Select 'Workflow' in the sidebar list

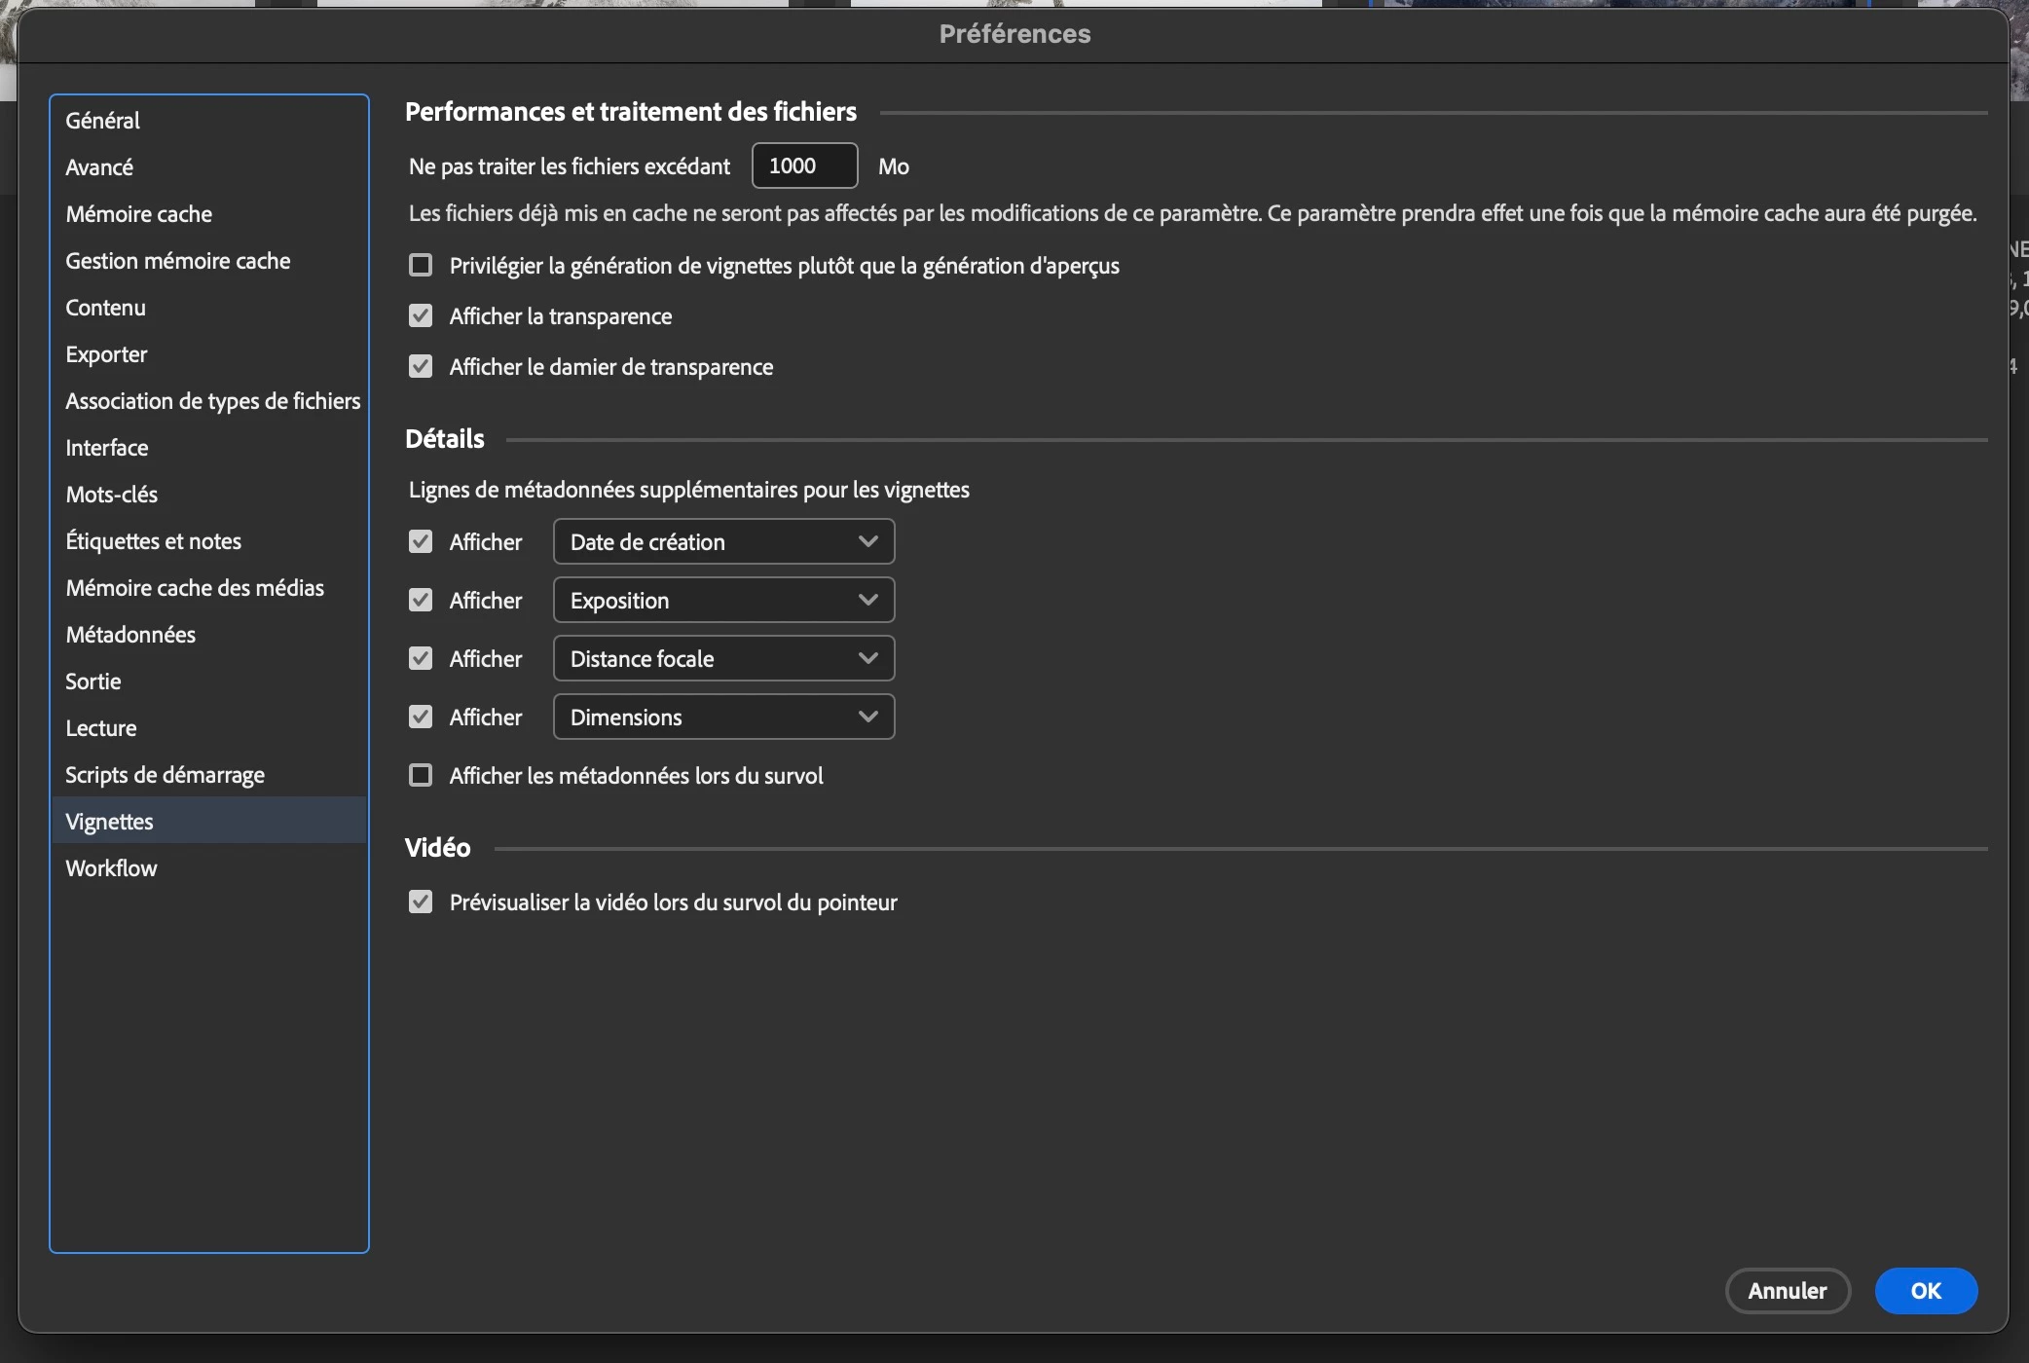pos(111,868)
